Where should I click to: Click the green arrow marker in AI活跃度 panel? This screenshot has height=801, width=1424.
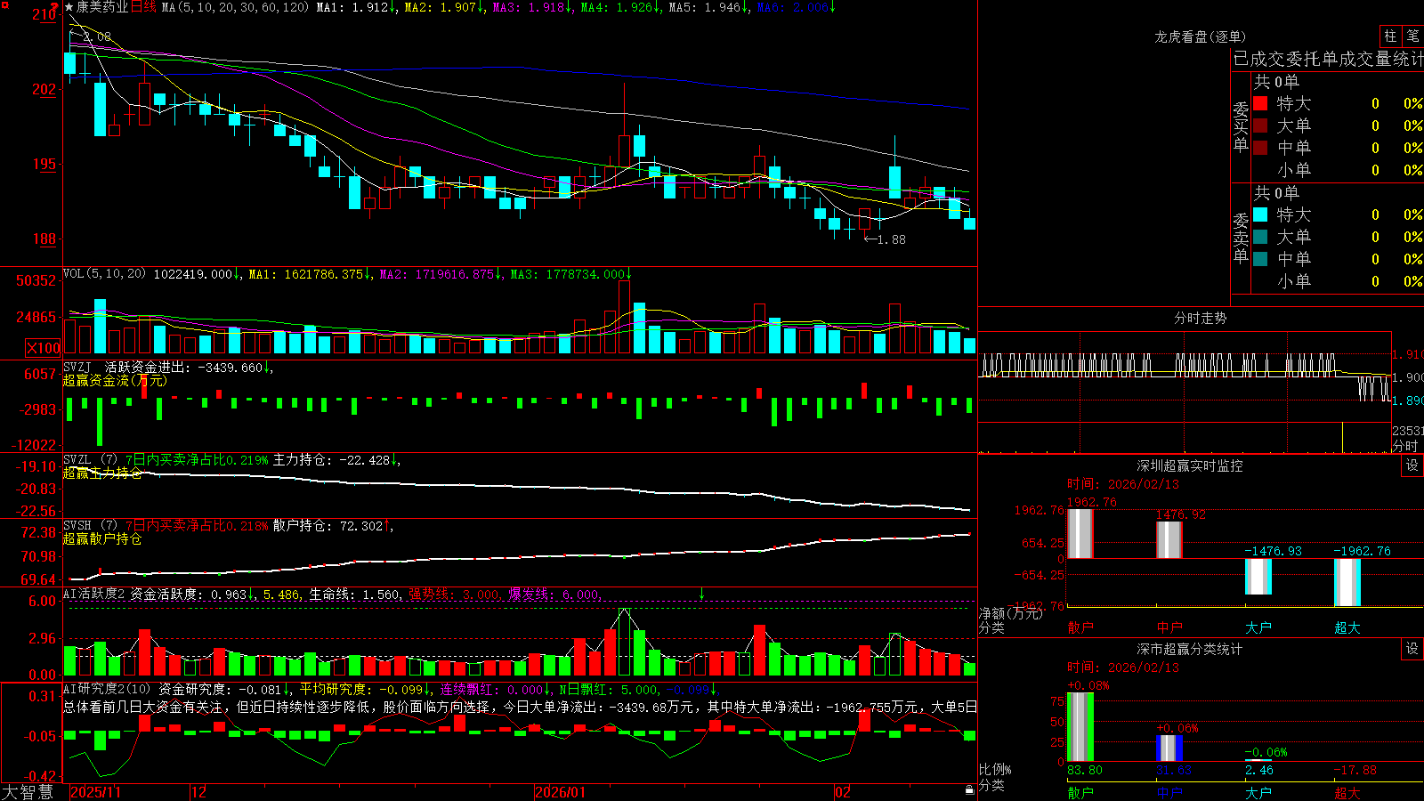point(701,594)
